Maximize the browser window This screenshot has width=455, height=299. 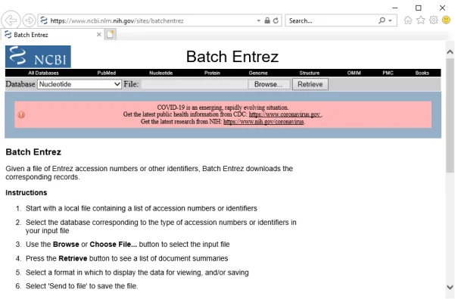[x=418, y=8]
